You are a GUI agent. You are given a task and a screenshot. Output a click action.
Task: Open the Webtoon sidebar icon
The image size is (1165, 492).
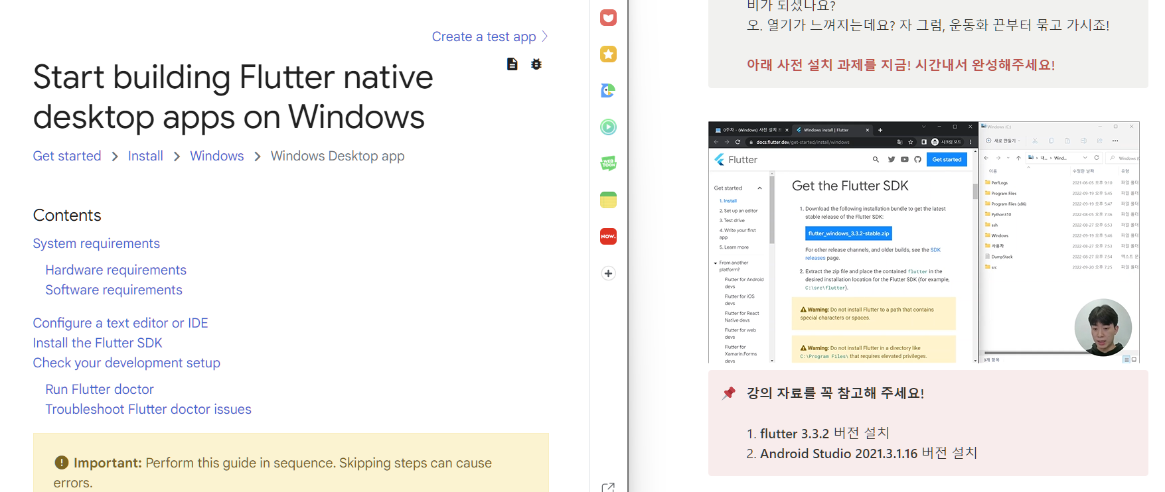608,163
